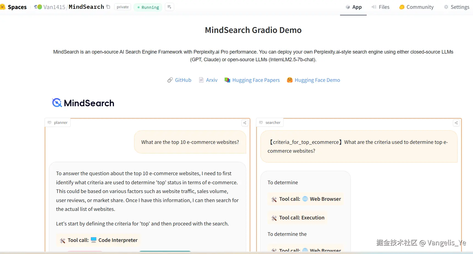
Task: Open the Settings tab
Action: coord(457,7)
